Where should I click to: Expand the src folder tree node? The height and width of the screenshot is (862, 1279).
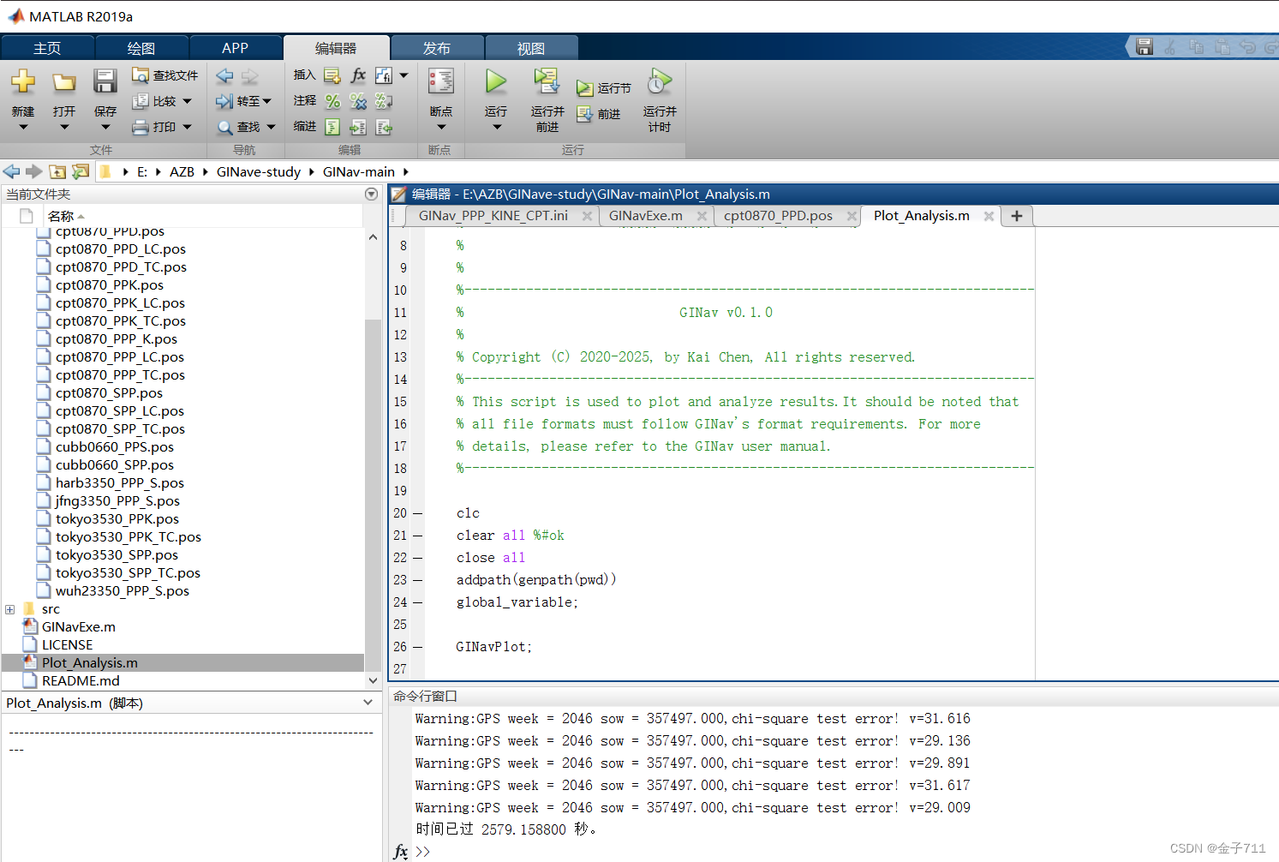click(x=9, y=609)
